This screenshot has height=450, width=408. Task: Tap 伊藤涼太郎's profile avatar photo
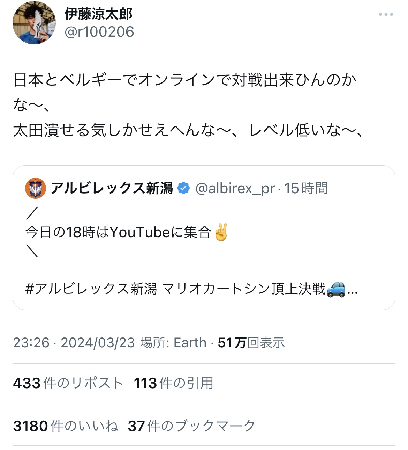pyautogui.click(x=34, y=23)
